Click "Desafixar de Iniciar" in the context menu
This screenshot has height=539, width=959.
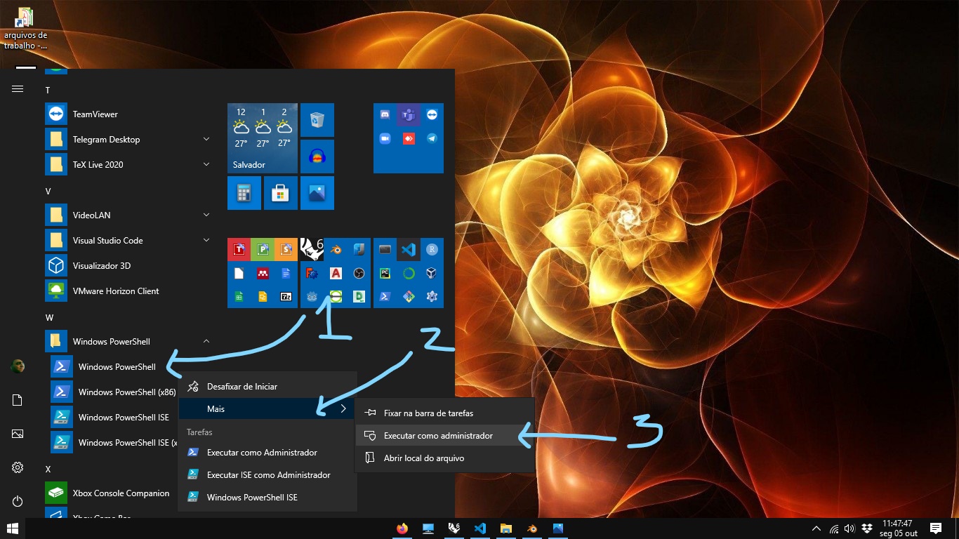[x=242, y=387]
